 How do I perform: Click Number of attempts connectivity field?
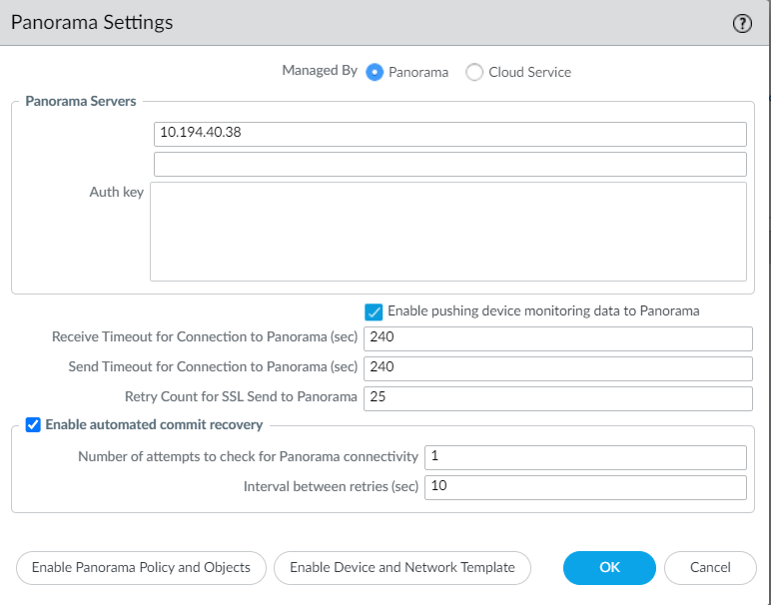pyautogui.click(x=585, y=457)
